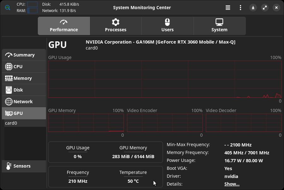The height and width of the screenshot is (190, 284).
Task: Click the CPU usage mini bar in the header
Action: click(32, 4)
